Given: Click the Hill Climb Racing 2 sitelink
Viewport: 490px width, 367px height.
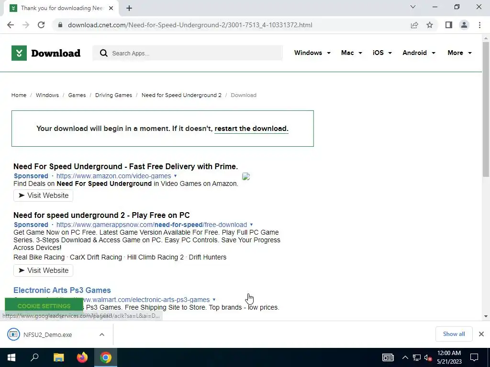Looking at the screenshot, I should tap(156, 257).
